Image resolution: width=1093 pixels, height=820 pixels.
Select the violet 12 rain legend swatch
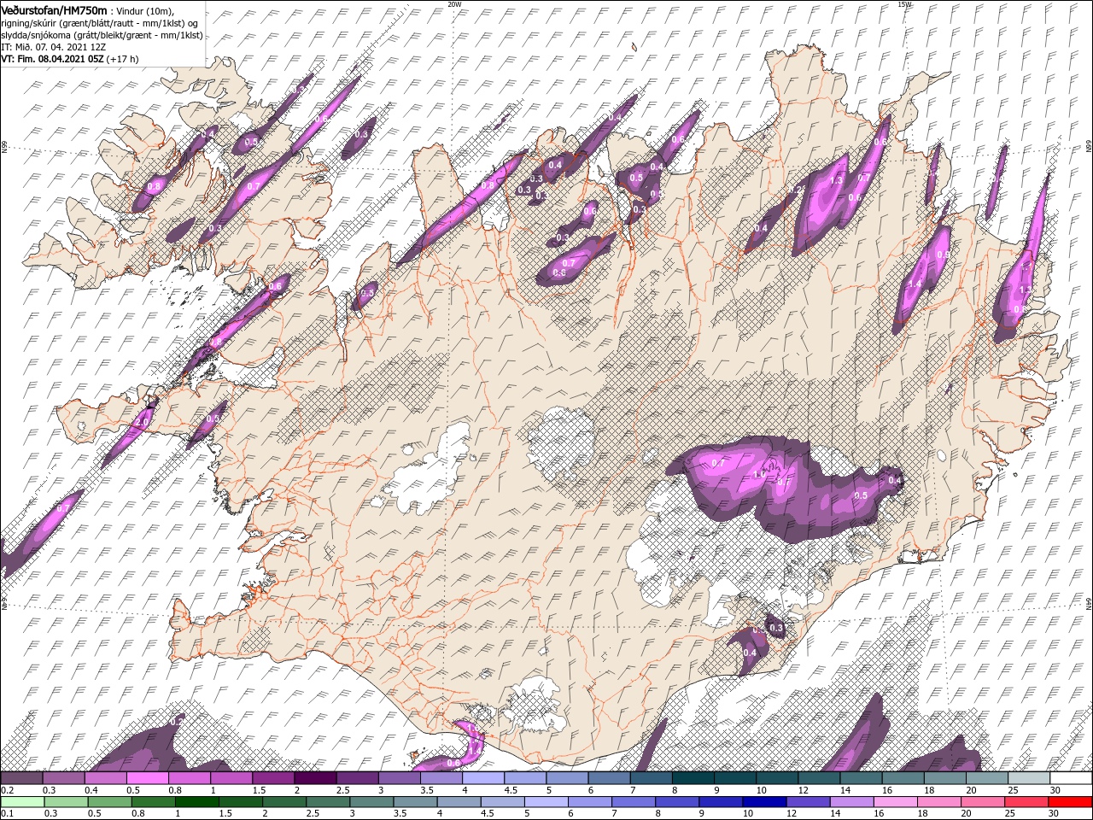(x=809, y=802)
